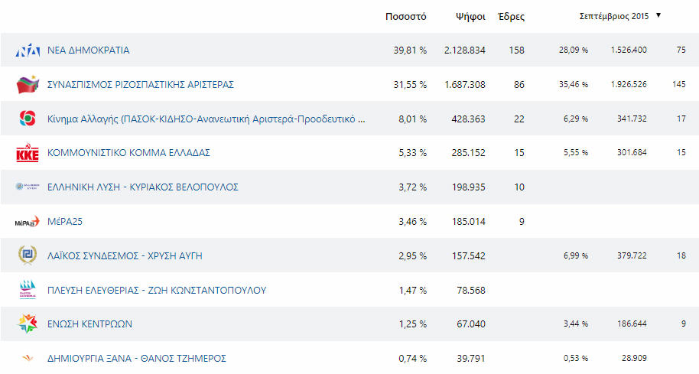Screen dimensions: 699x374
Task: Click the Enosi Kentroon star logo
Action: [x=28, y=324]
